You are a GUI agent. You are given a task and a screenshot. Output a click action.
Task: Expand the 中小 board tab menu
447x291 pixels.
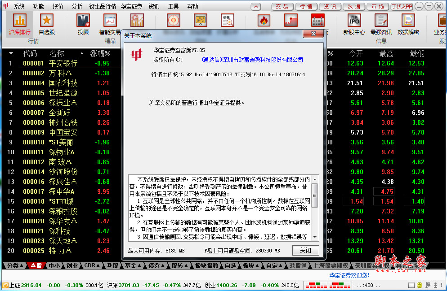pos(54,265)
